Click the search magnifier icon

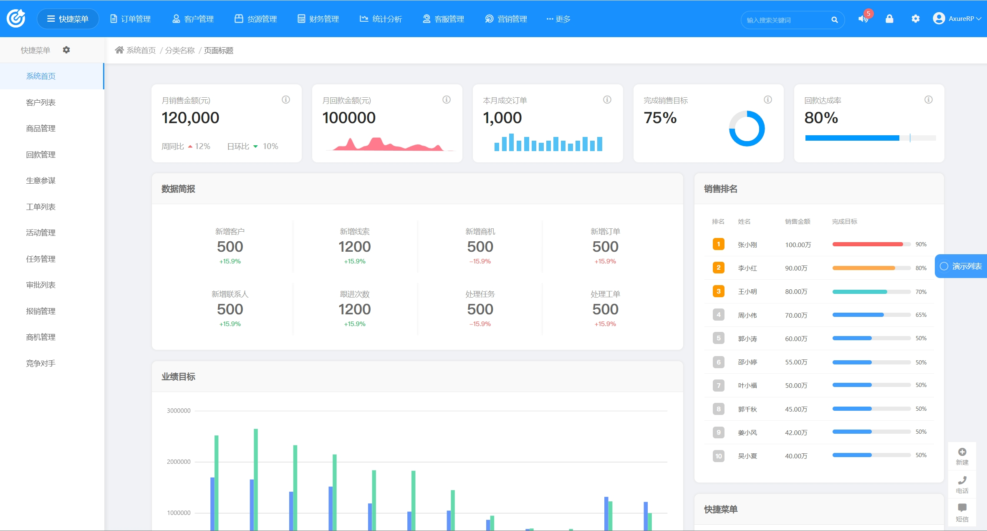[x=834, y=20]
